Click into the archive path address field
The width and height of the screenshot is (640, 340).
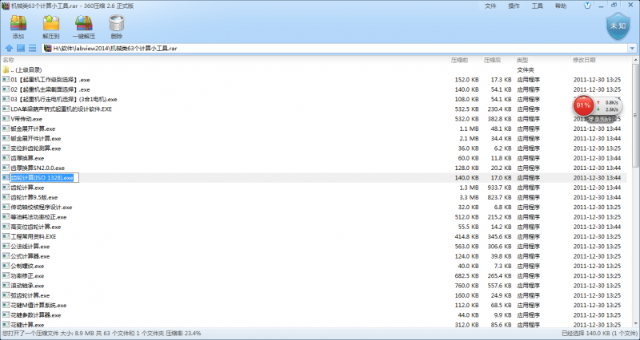coord(334,48)
